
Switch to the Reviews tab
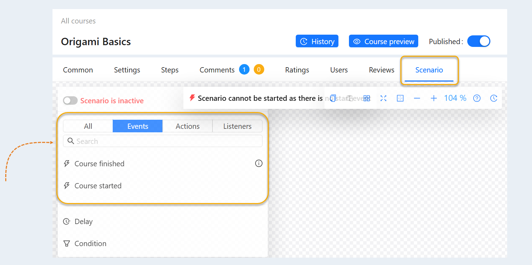tap(381, 70)
